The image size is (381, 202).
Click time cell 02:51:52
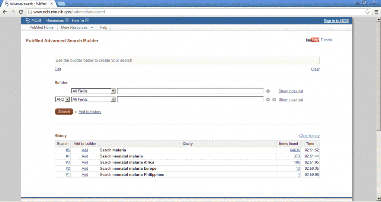pos(312,150)
